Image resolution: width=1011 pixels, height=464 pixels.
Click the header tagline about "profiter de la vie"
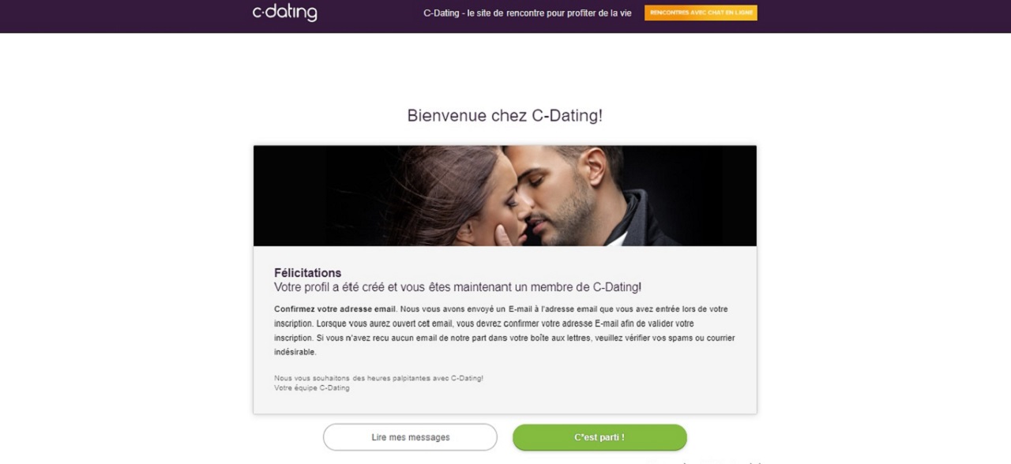point(528,13)
